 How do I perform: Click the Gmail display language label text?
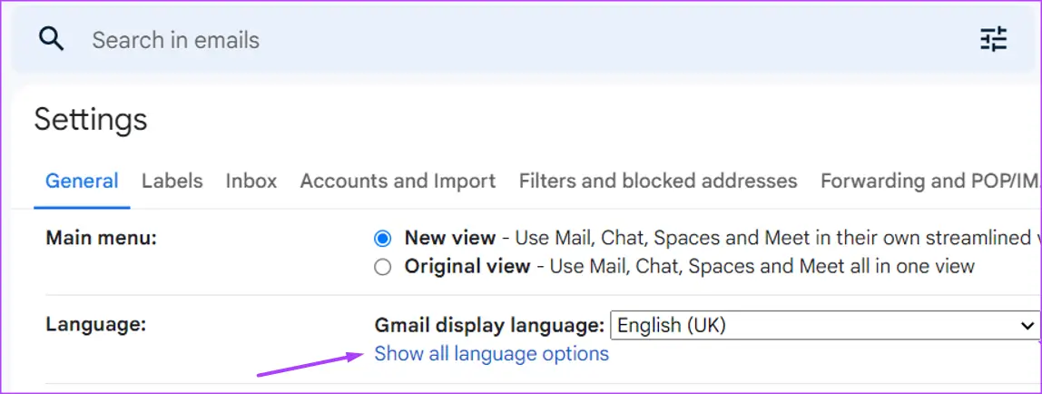[489, 325]
